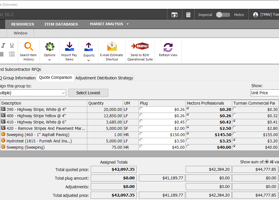Screen dimensions: 279x200
Task: Click S icon for item 410 row
Action: 3,122
